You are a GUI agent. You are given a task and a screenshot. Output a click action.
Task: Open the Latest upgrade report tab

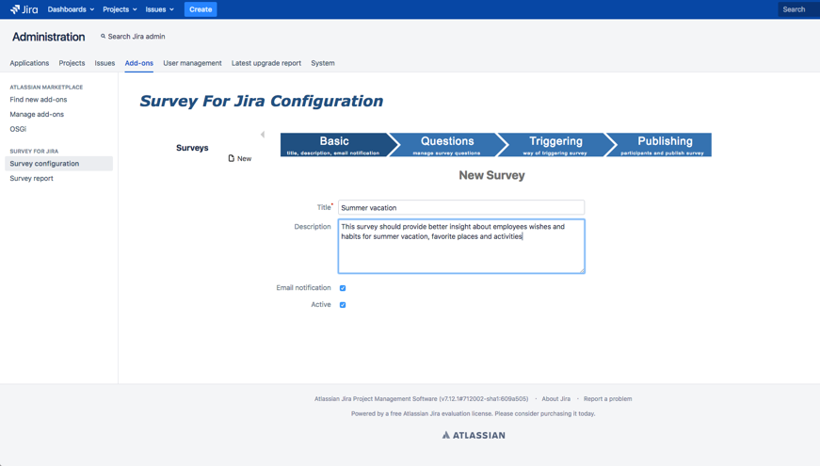[x=266, y=63]
